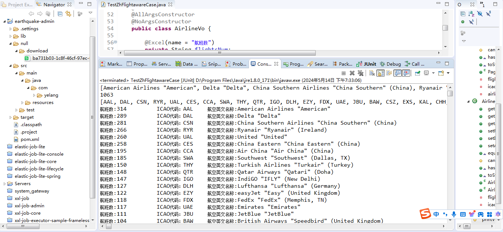Switch to the Properties tab
This screenshot has height=232, width=503.
[x=137, y=64]
